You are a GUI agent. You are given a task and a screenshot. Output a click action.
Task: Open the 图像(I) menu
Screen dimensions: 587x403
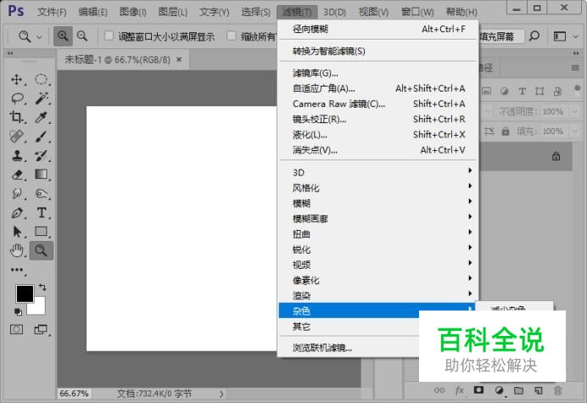click(132, 12)
